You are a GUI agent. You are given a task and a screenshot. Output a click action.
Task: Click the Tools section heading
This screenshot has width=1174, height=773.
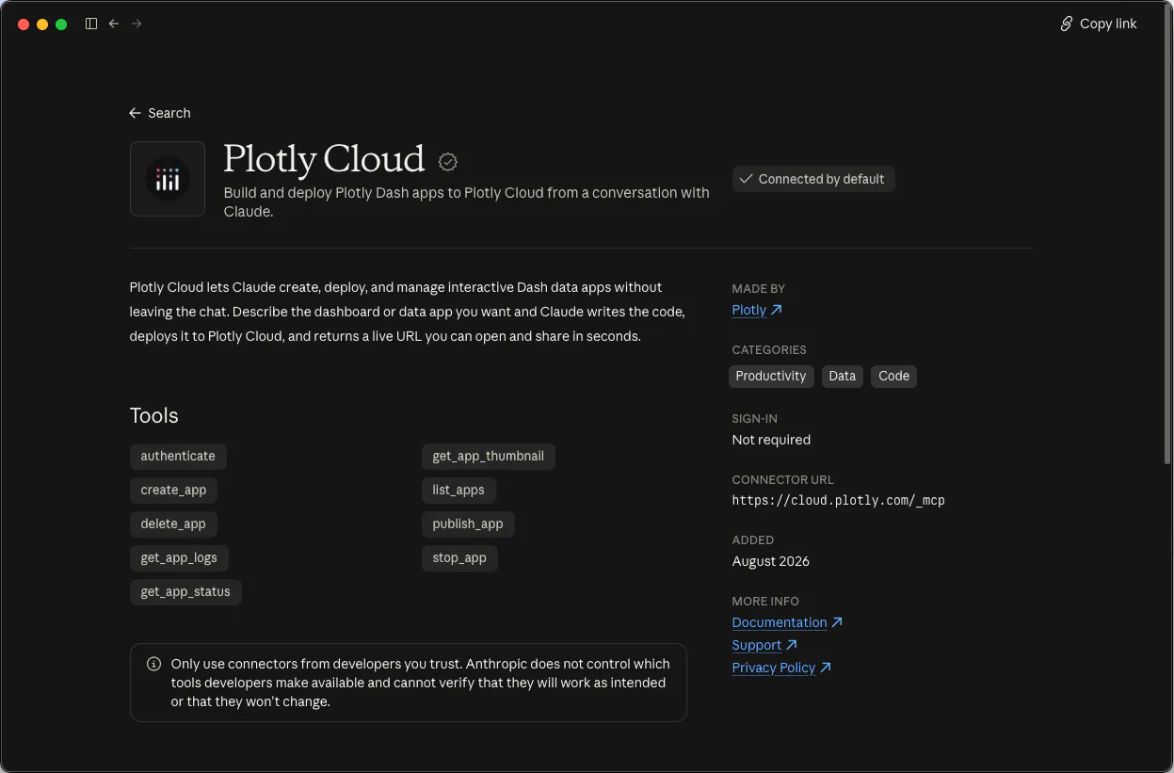[x=153, y=415]
